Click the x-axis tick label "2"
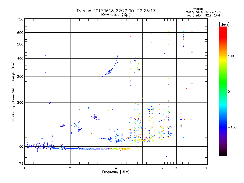 (70, 168)
